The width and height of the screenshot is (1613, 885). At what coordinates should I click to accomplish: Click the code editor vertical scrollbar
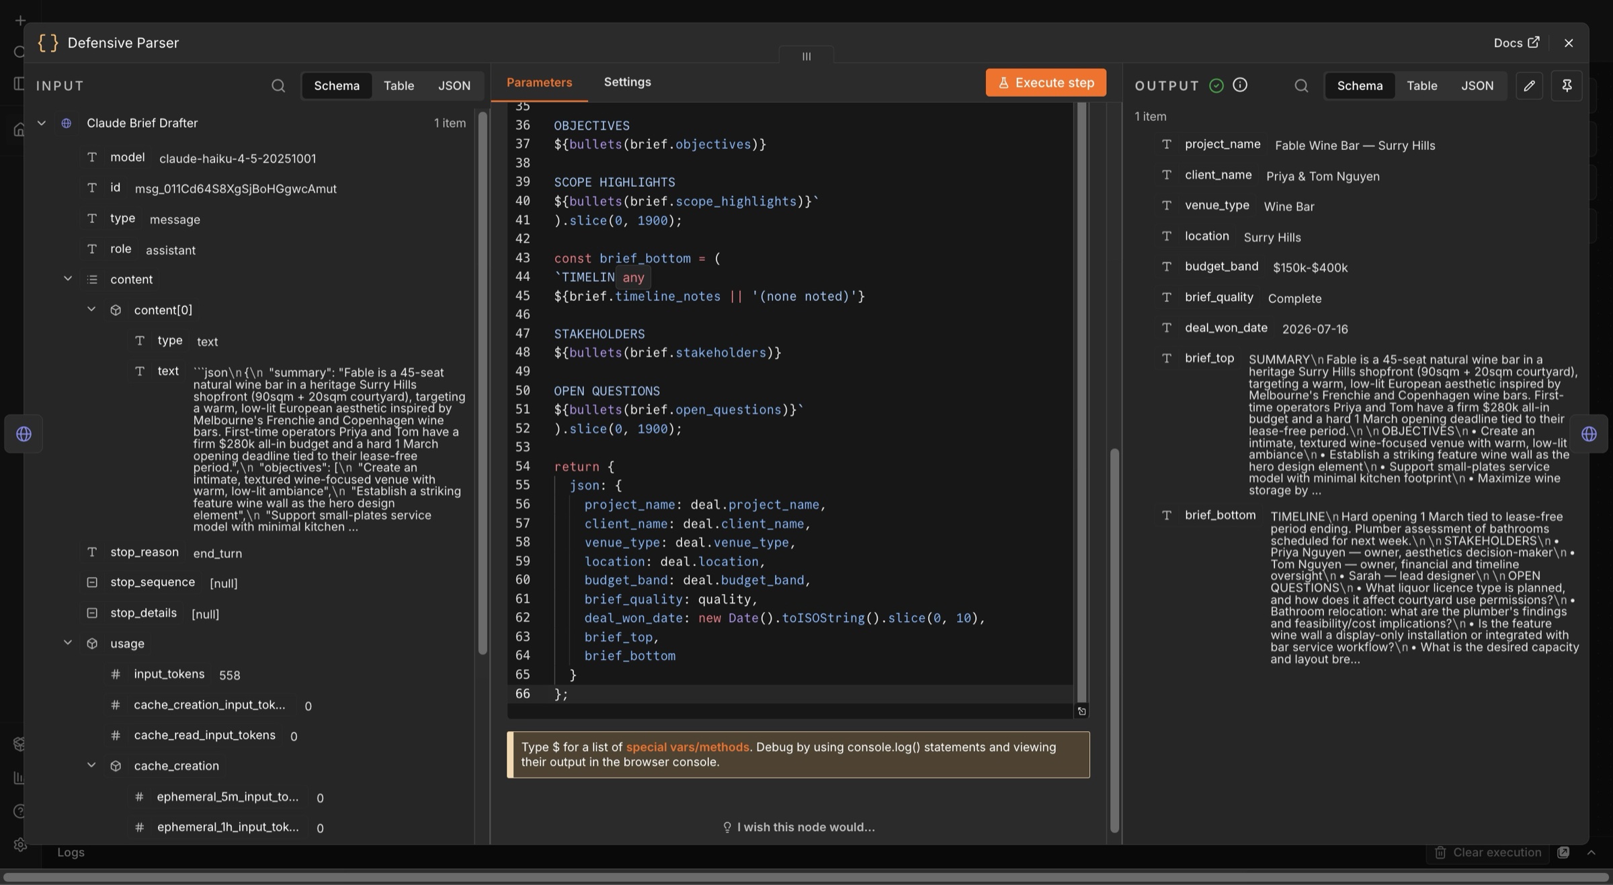pyautogui.click(x=1081, y=402)
